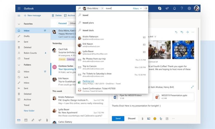The image size is (215, 129).
Task: Click the forward arrow on the message
Action: tap(187, 32)
